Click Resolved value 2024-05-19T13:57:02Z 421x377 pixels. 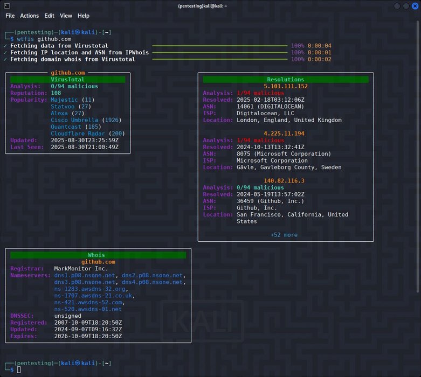[x=271, y=194]
